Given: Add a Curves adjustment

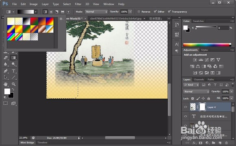Looking at the screenshot, I should tap(207, 60).
